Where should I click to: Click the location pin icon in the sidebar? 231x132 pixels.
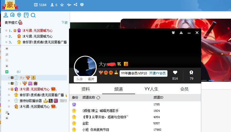[19, 15]
